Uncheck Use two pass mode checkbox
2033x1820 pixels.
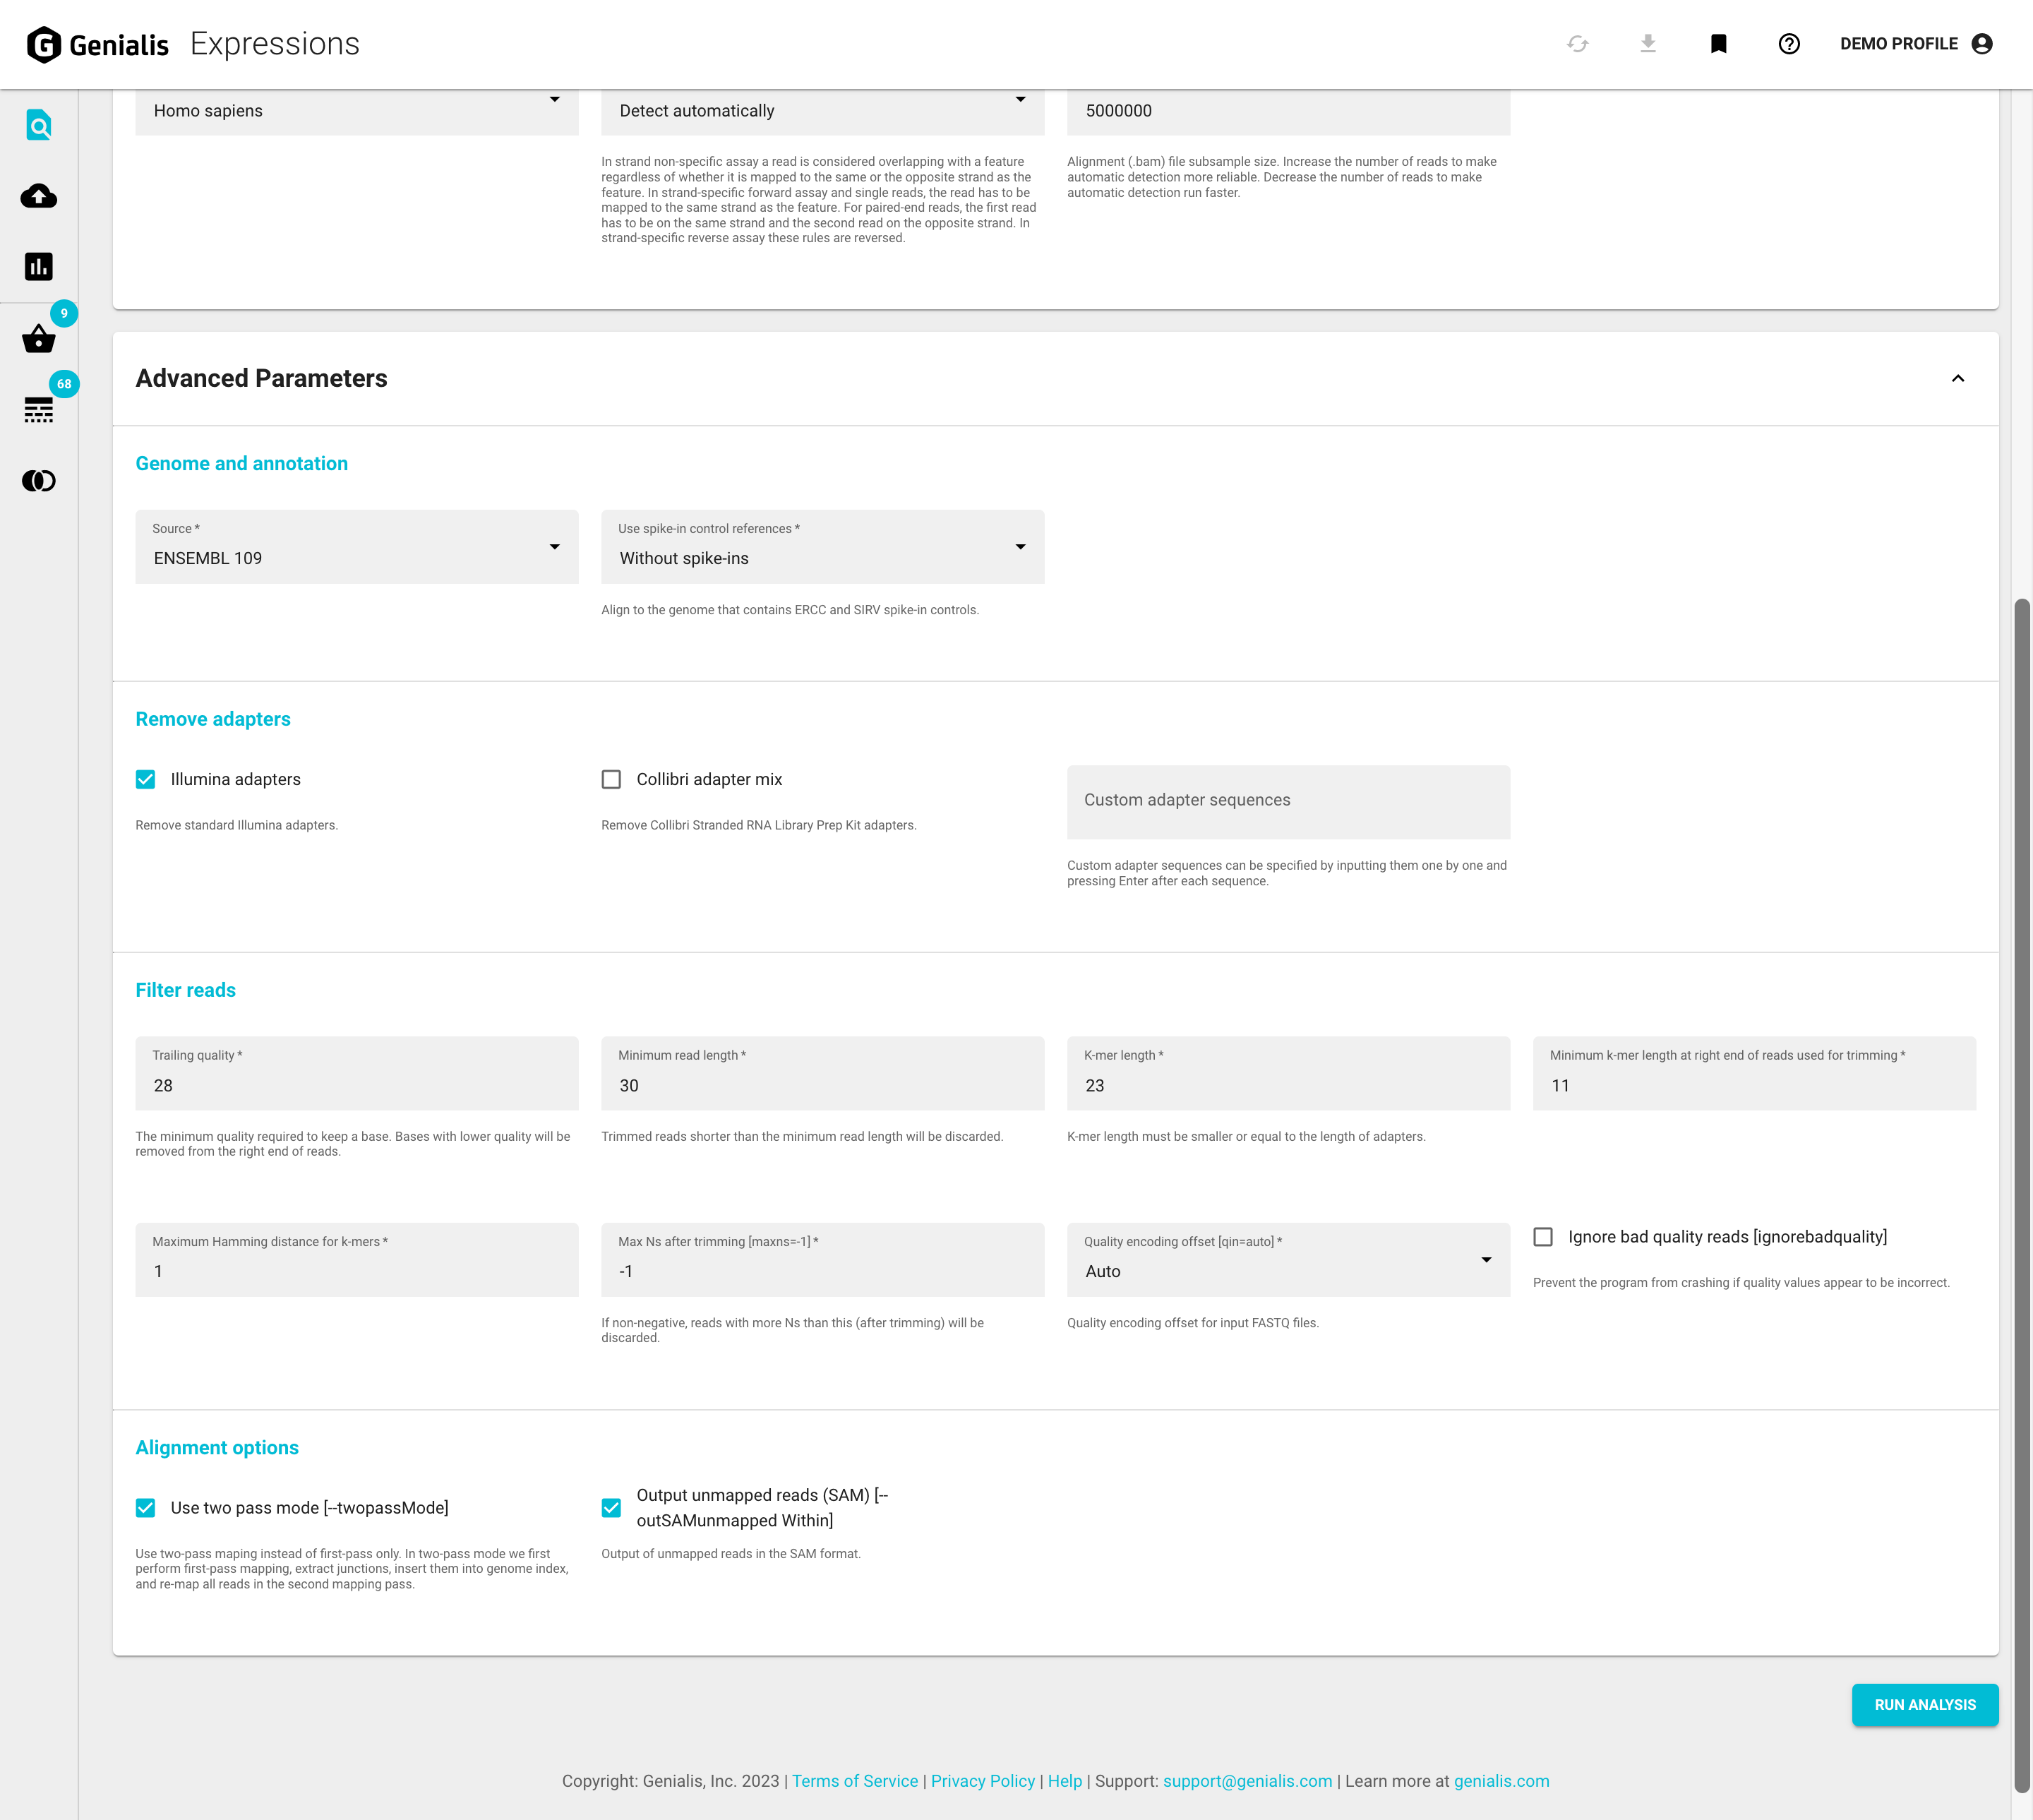(x=146, y=1508)
